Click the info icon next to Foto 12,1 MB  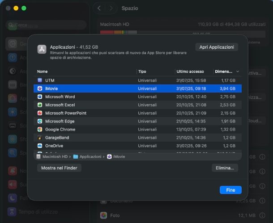pos(262,215)
